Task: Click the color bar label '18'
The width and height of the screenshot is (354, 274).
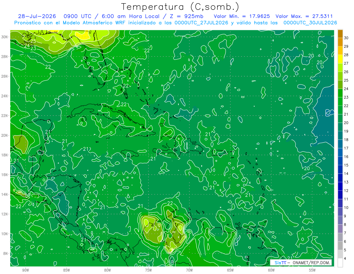Action: pos(346,140)
